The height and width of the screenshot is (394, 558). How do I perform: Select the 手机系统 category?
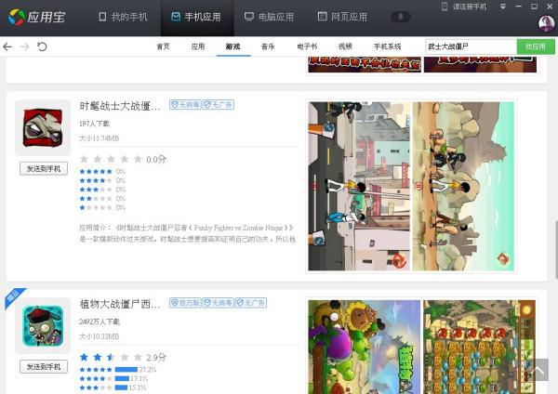pos(387,46)
